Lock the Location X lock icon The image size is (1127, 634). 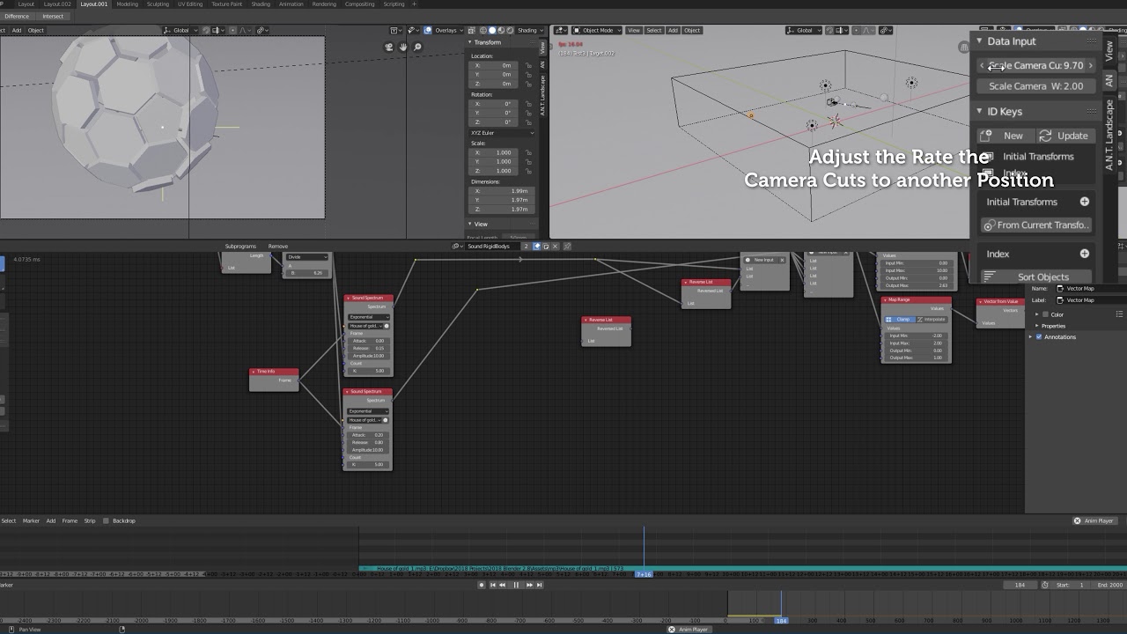(x=528, y=65)
